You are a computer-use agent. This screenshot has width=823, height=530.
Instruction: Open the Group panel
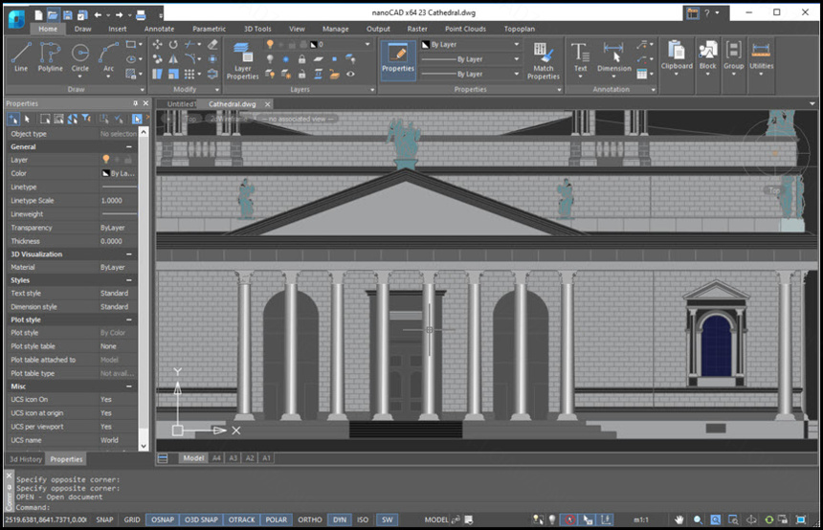[733, 57]
